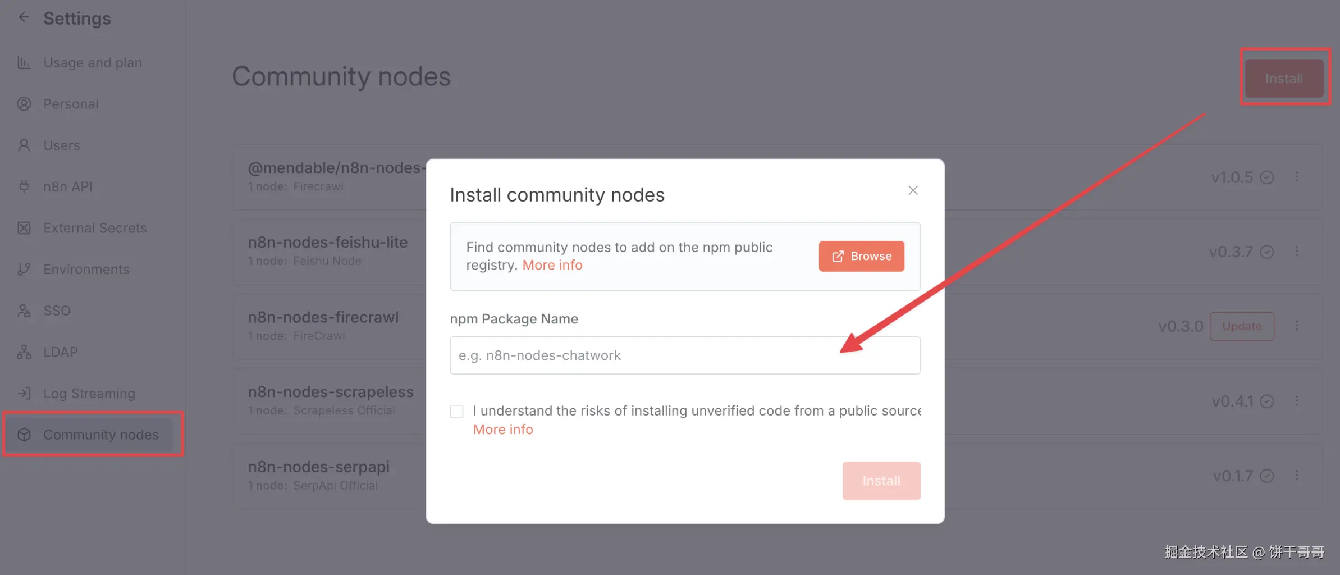Image resolution: width=1340 pixels, height=575 pixels.
Task: Open three-dot menu for n8n-nodes-serpapi
Action: [x=1297, y=476]
